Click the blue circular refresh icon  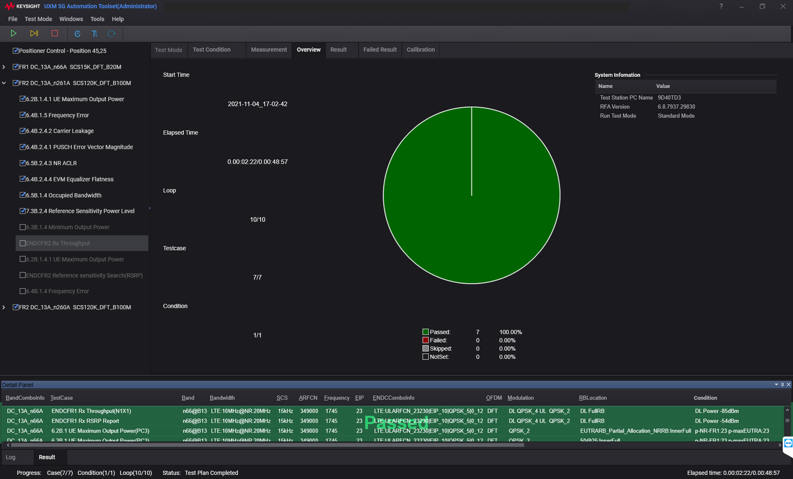pyautogui.click(x=111, y=34)
